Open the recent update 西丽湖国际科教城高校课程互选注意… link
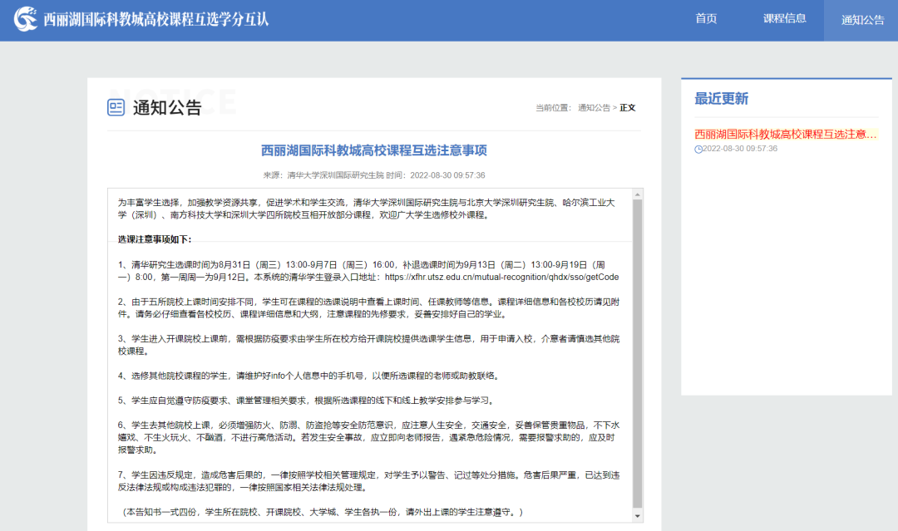This screenshot has width=898, height=531. click(785, 135)
